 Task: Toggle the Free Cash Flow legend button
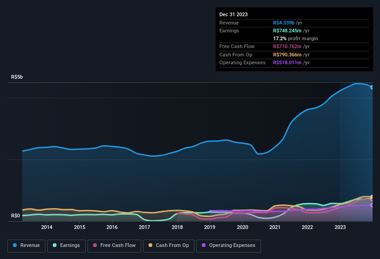(114, 246)
